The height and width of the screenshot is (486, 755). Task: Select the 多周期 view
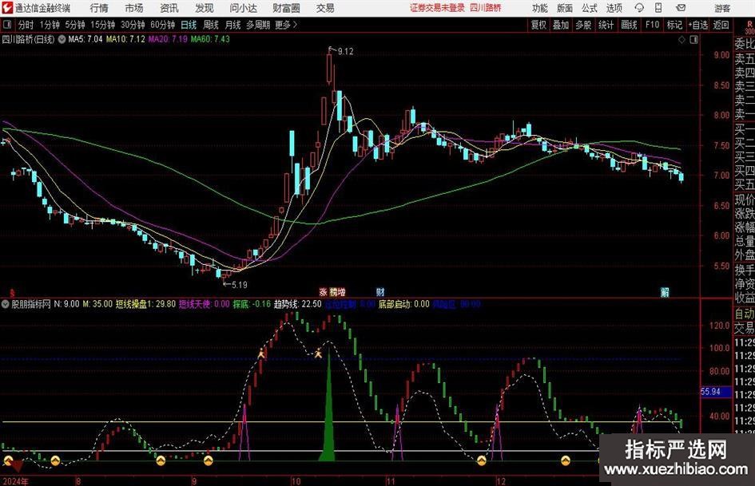(x=258, y=25)
